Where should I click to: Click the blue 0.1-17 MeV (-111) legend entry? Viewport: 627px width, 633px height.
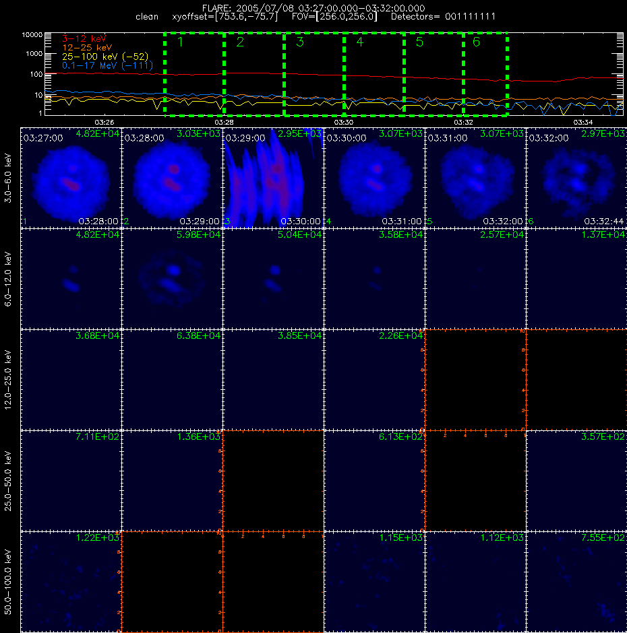pyautogui.click(x=107, y=65)
